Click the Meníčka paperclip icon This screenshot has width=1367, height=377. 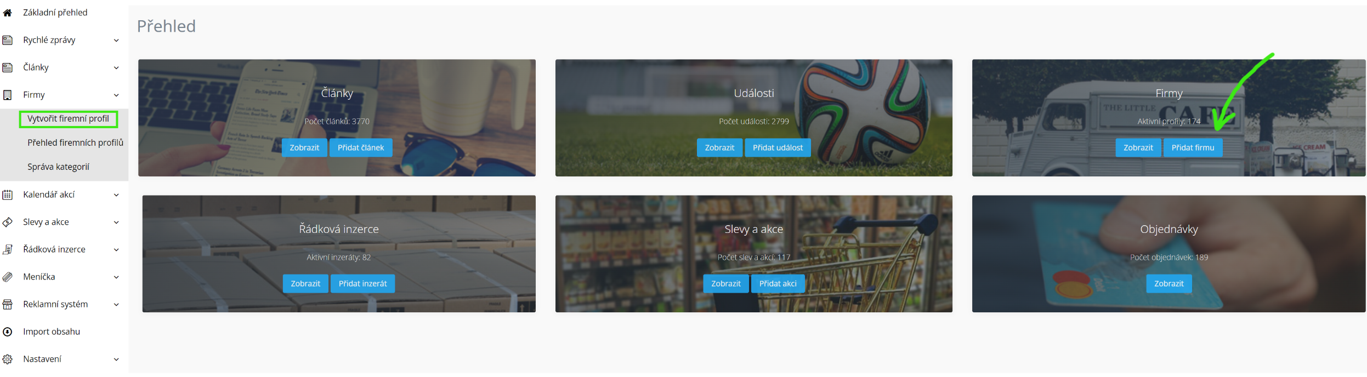tap(7, 277)
